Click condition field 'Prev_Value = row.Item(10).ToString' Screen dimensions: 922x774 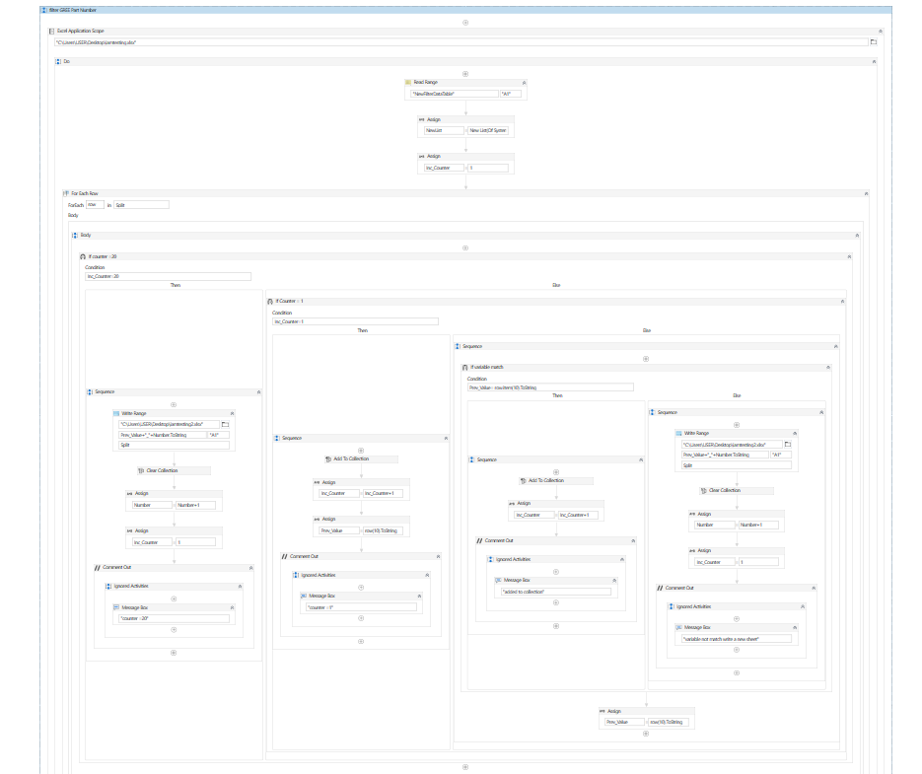[x=550, y=387]
